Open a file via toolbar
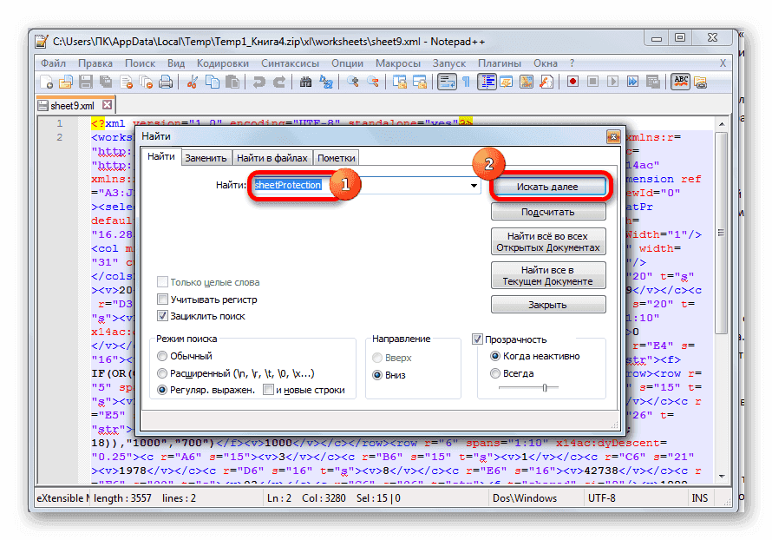 [66, 81]
